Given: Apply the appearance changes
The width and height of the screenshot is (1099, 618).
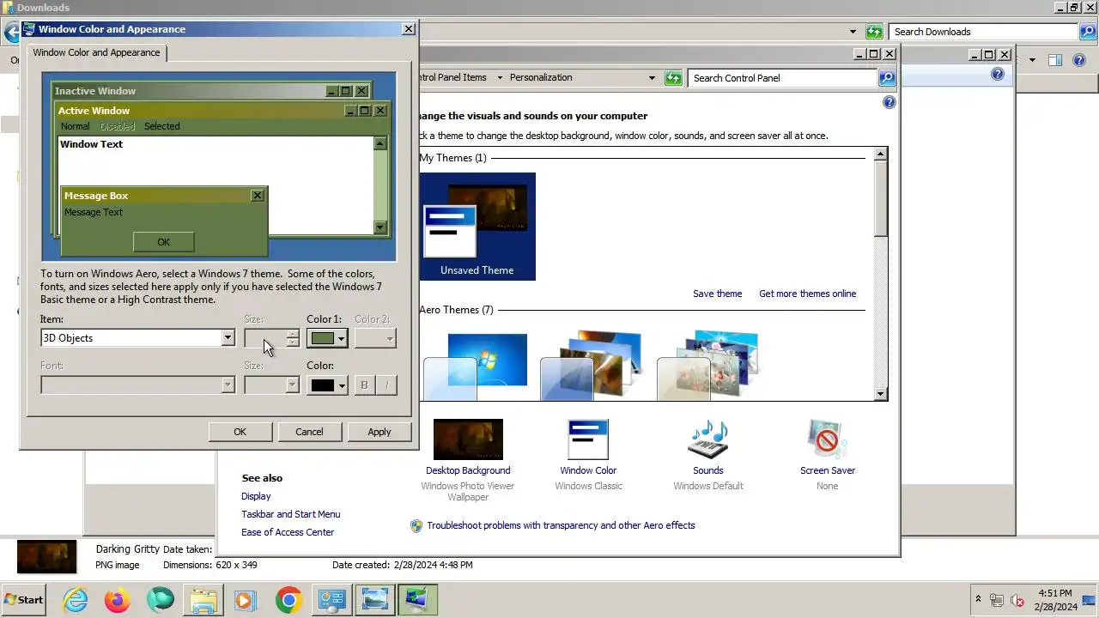Looking at the screenshot, I should [x=379, y=432].
